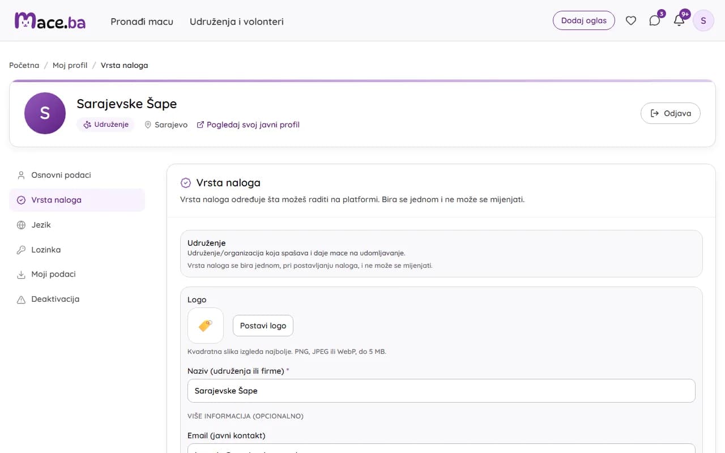Click the Udruženje account type card title
The width and height of the screenshot is (725, 453).
[x=207, y=243]
